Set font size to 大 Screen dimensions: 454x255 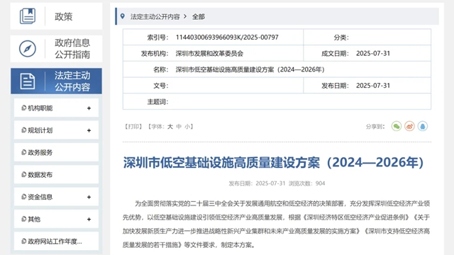coord(170,127)
